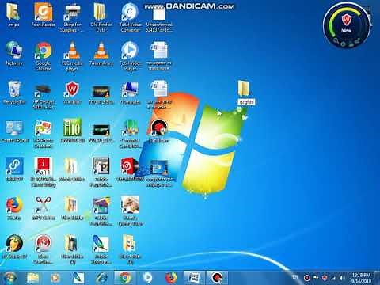Image resolution: width=380 pixels, height=285 pixels.
Task: Open the HP Deskjet printer shortcut
Action: [44, 96]
